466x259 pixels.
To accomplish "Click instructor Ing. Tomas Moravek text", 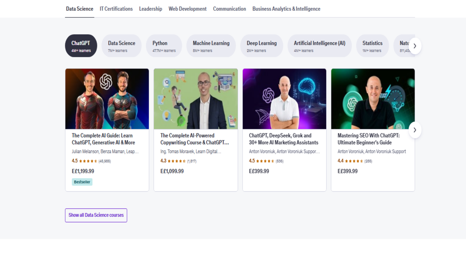I will 191,152.
